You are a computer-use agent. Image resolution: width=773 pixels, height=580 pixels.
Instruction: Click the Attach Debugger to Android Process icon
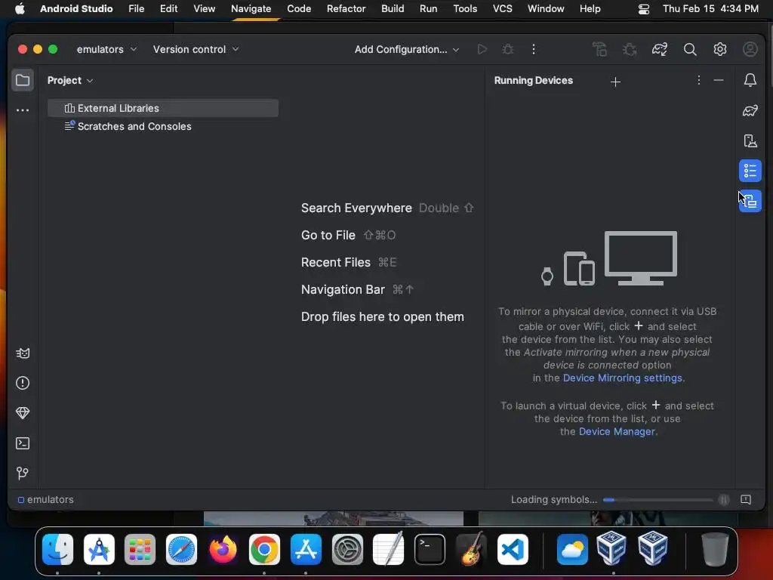coord(630,49)
